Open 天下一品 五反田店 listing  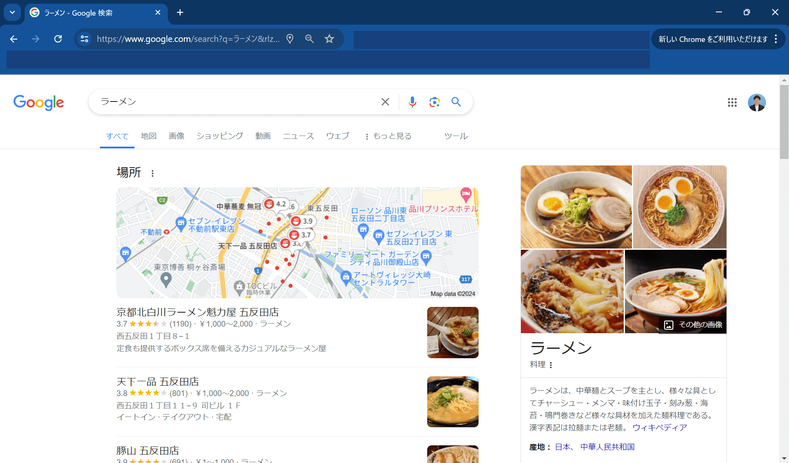click(158, 382)
